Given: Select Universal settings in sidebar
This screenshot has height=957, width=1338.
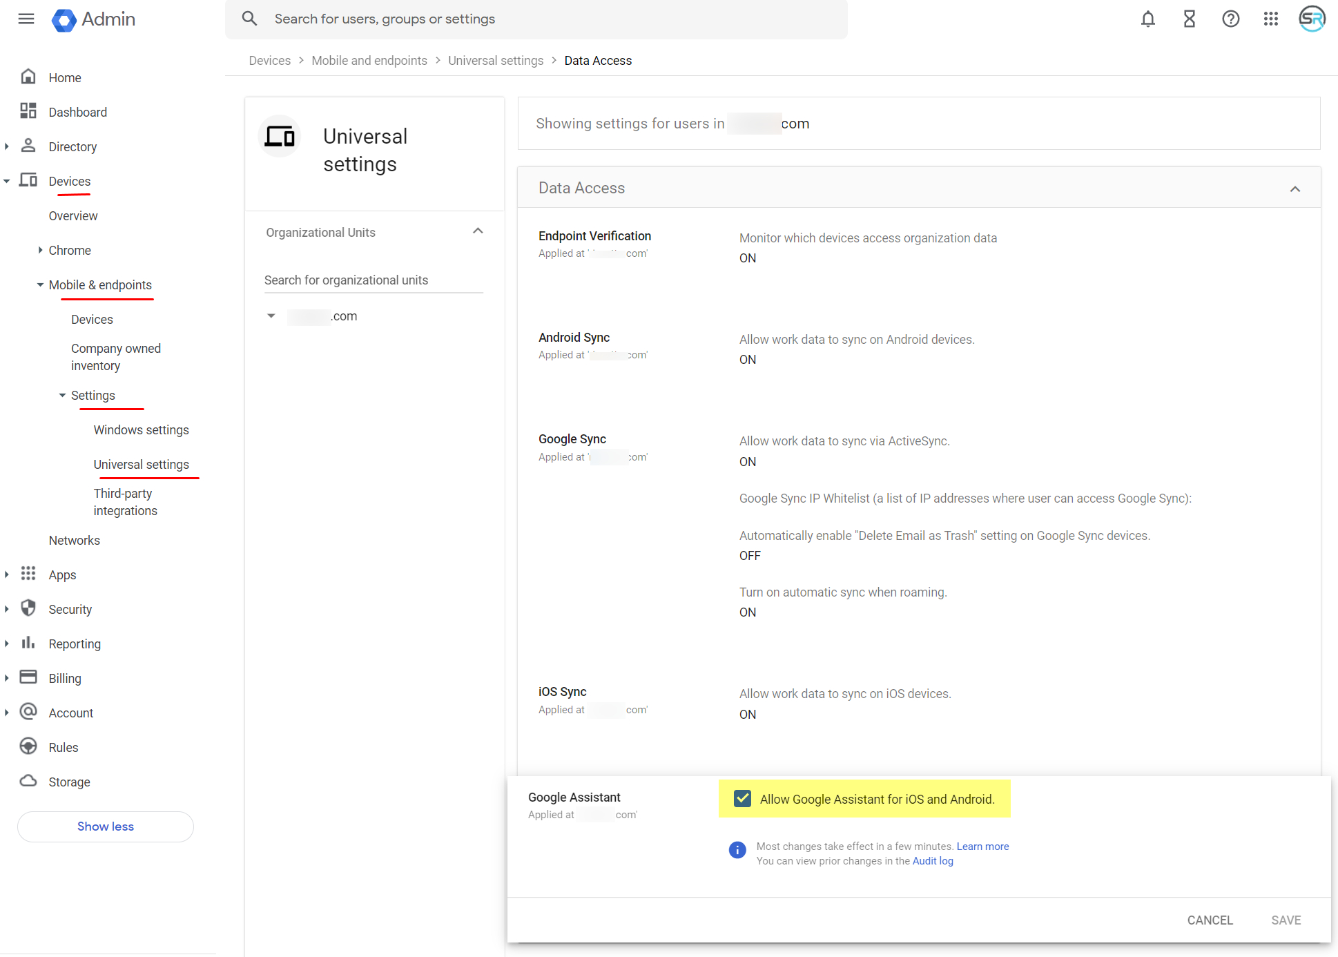Looking at the screenshot, I should (x=142, y=464).
